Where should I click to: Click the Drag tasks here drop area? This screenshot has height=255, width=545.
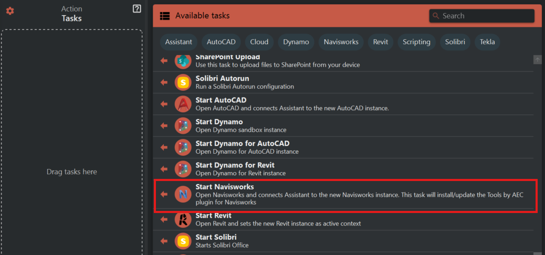[71, 142]
